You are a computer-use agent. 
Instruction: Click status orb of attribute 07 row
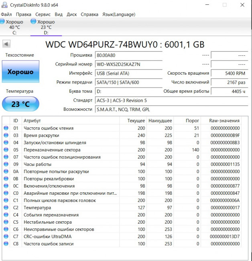click(6, 157)
